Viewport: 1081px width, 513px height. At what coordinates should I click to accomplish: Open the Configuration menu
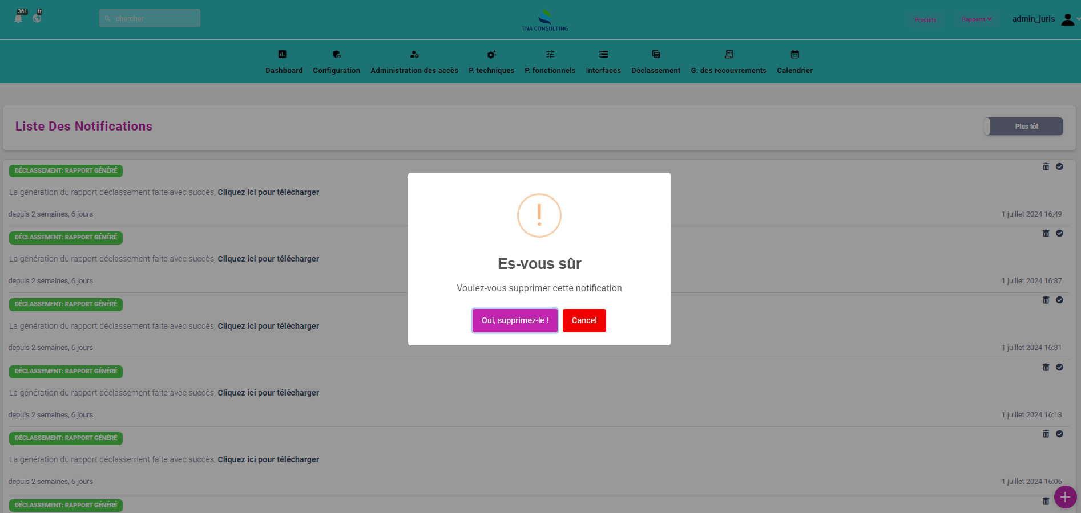336,62
